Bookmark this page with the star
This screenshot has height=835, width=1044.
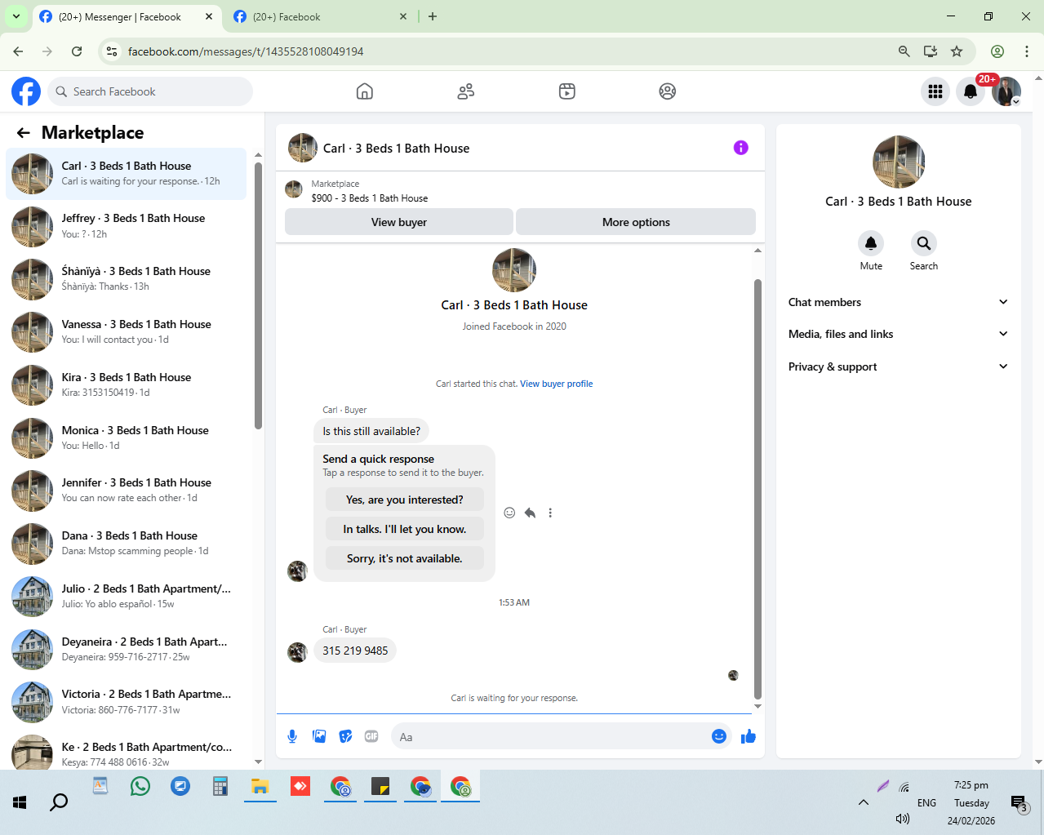[x=957, y=51]
